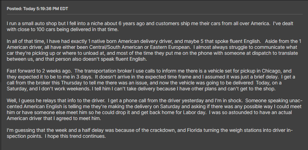Click the horizontal divider line below timestamp
This screenshot has width=308, height=150.
(x=155, y=14)
